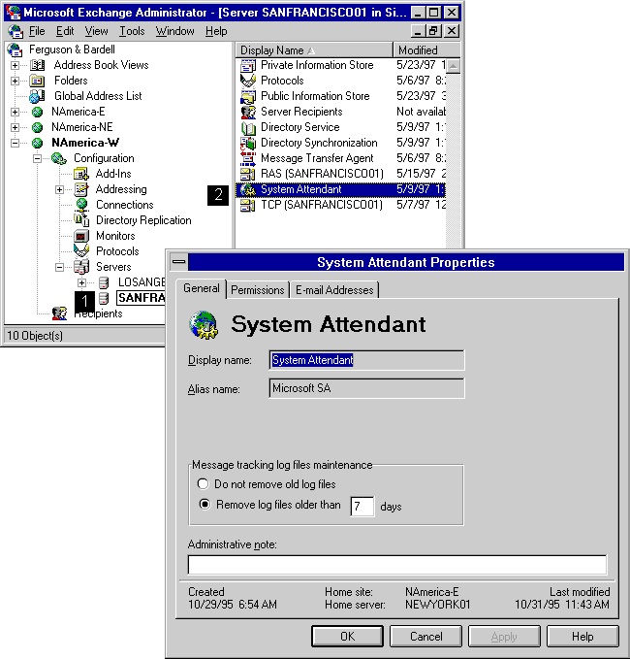Click the Ferguson & Bardell organization icon
This screenshot has height=659, width=630.
16,49
